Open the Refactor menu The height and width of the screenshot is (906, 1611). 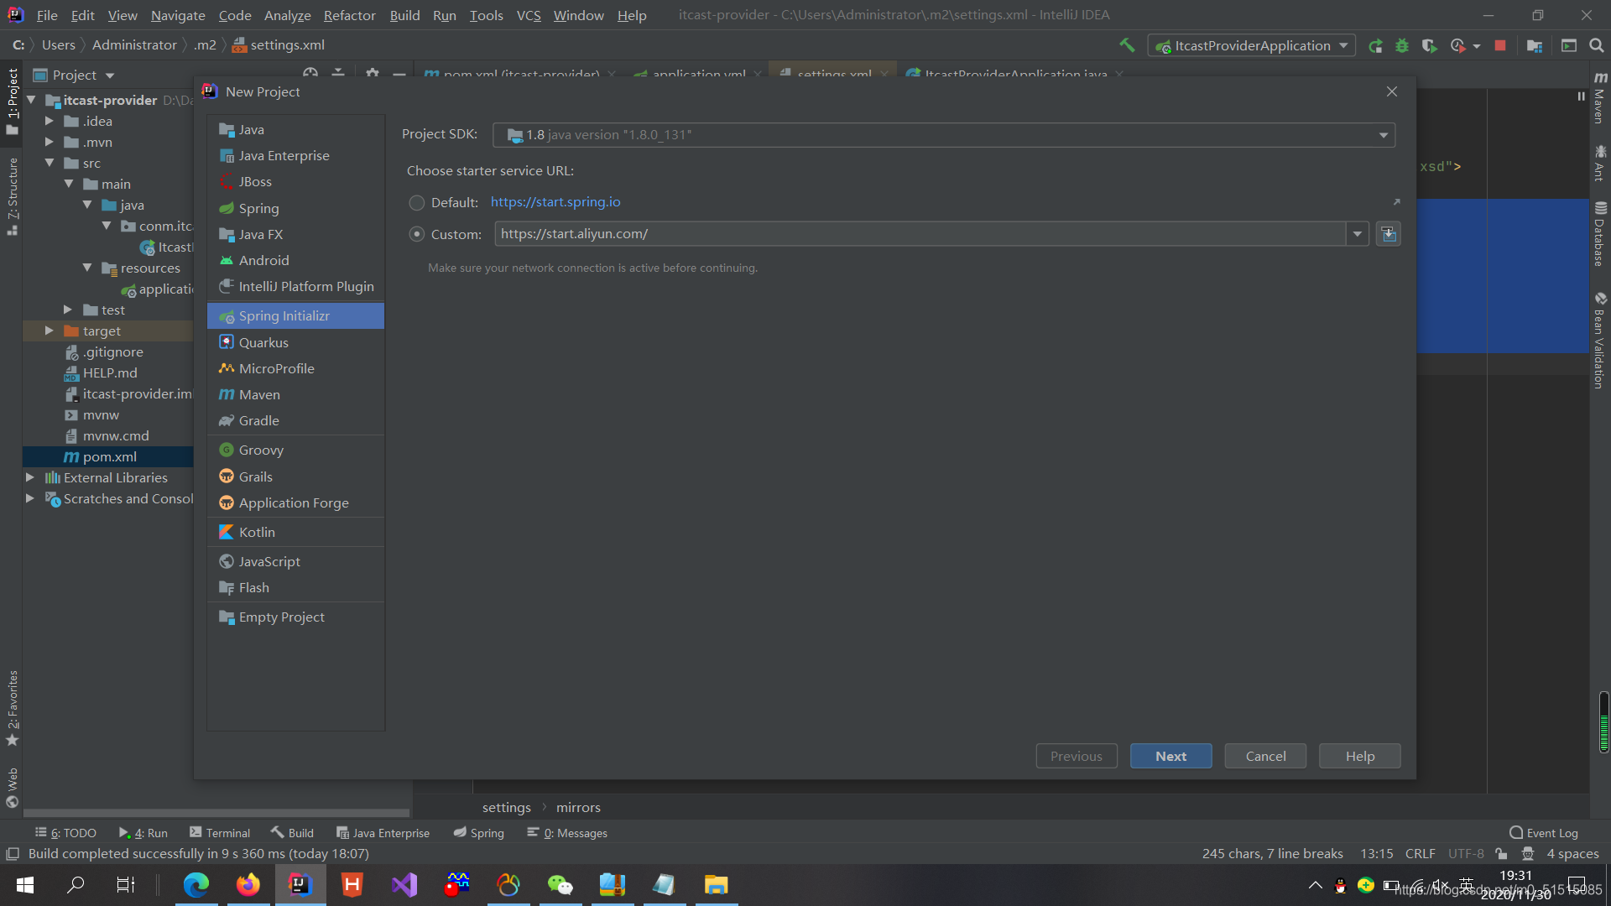point(350,15)
